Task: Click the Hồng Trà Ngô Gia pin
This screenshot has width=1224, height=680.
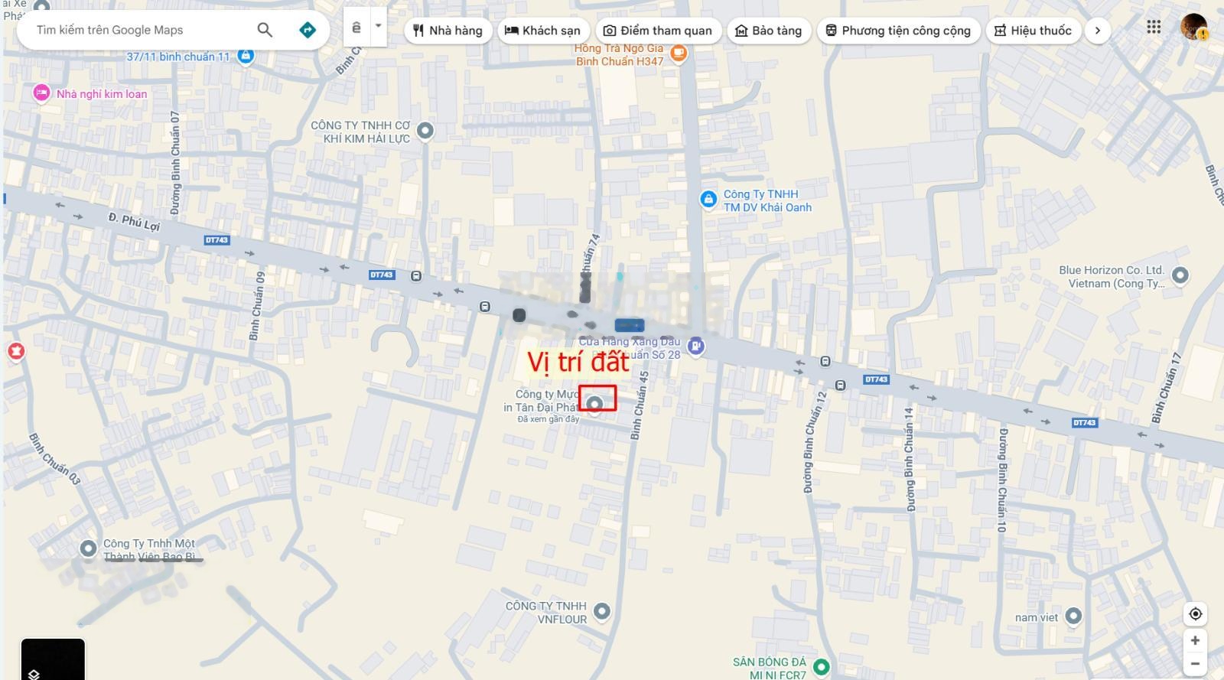Action: [x=678, y=53]
